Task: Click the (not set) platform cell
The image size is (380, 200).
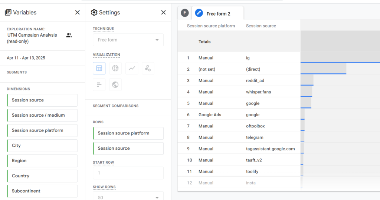Action: click(x=207, y=69)
